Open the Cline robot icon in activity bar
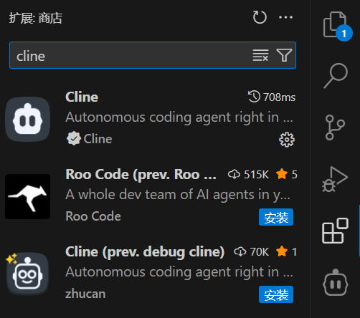360x318 pixels. tap(336, 283)
